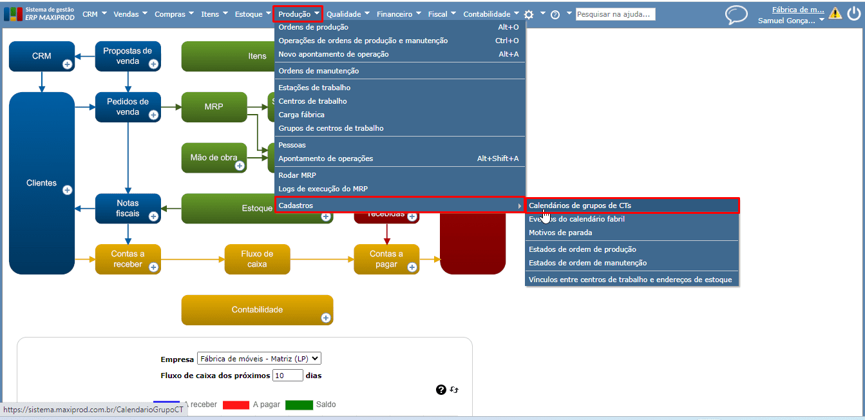Open the Compras menu dropdown

pyautogui.click(x=175, y=14)
